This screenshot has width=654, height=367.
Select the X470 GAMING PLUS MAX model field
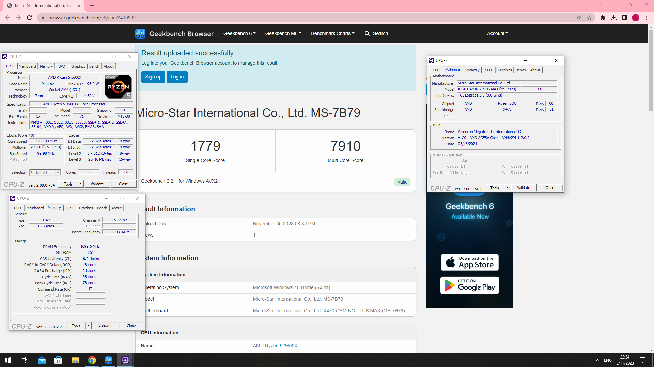click(489, 89)
